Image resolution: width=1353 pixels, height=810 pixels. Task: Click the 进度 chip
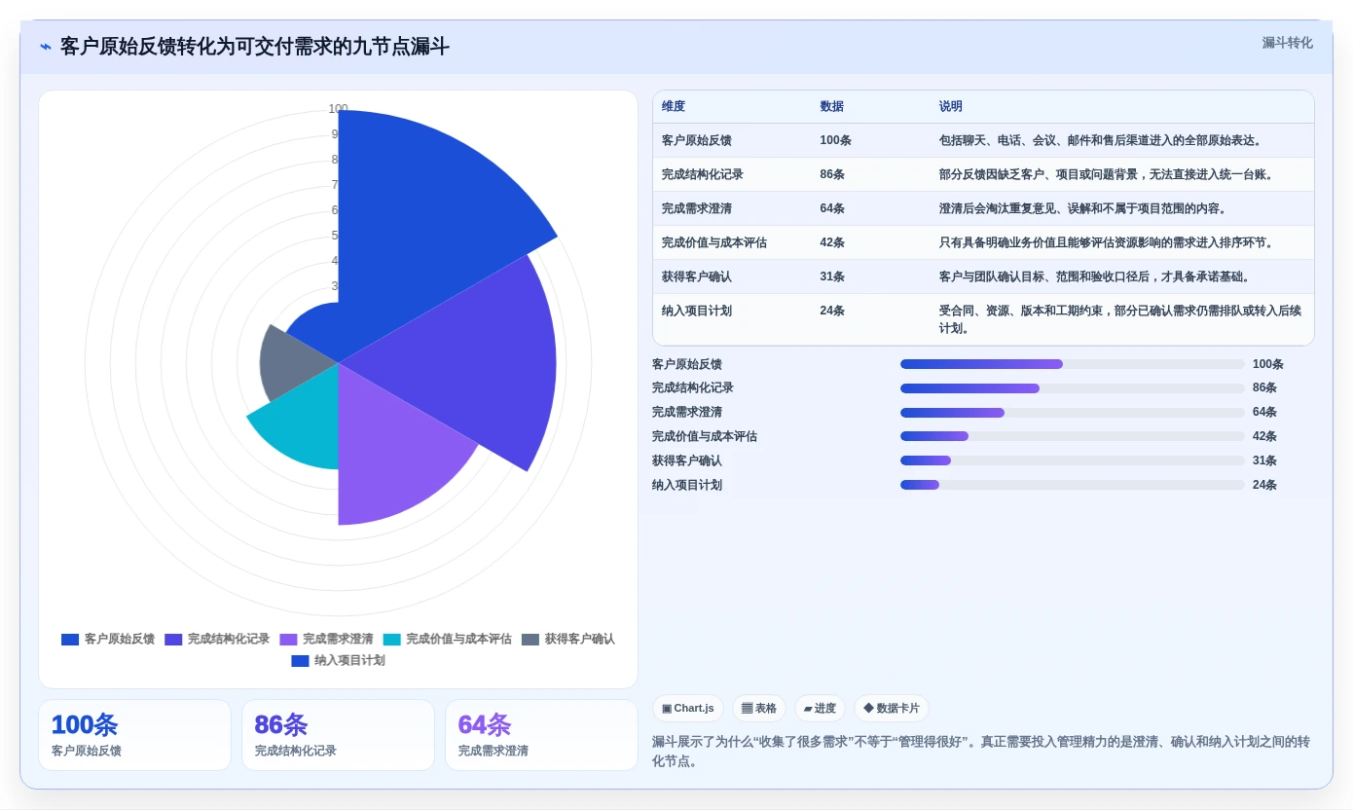pyautogui.click(x=820, y=709)
